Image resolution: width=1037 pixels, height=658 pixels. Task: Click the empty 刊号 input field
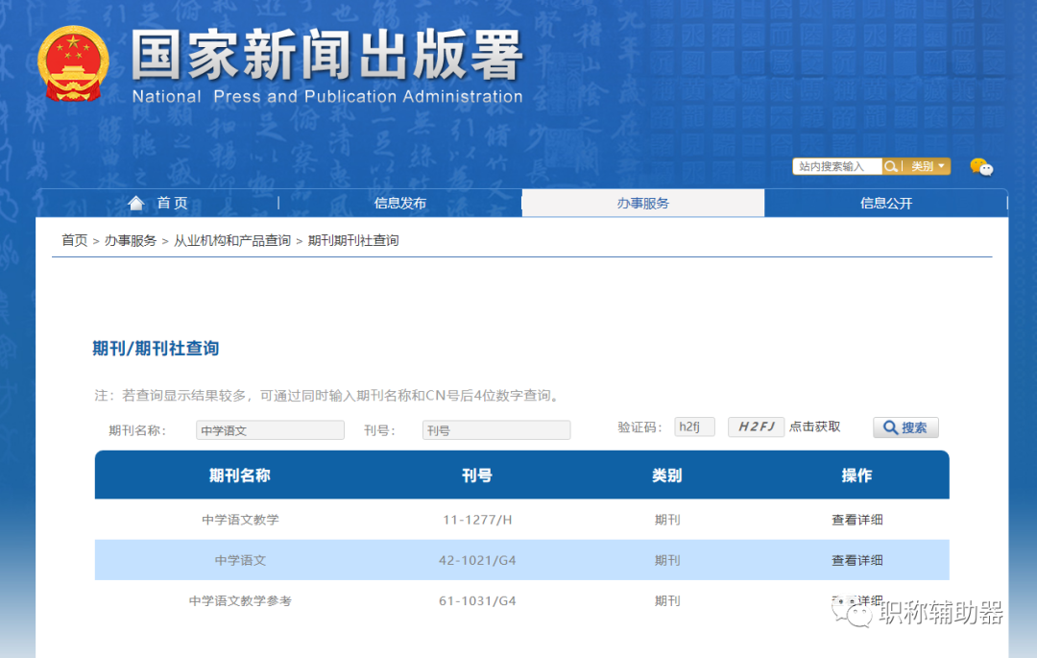(x=495, y=429)
